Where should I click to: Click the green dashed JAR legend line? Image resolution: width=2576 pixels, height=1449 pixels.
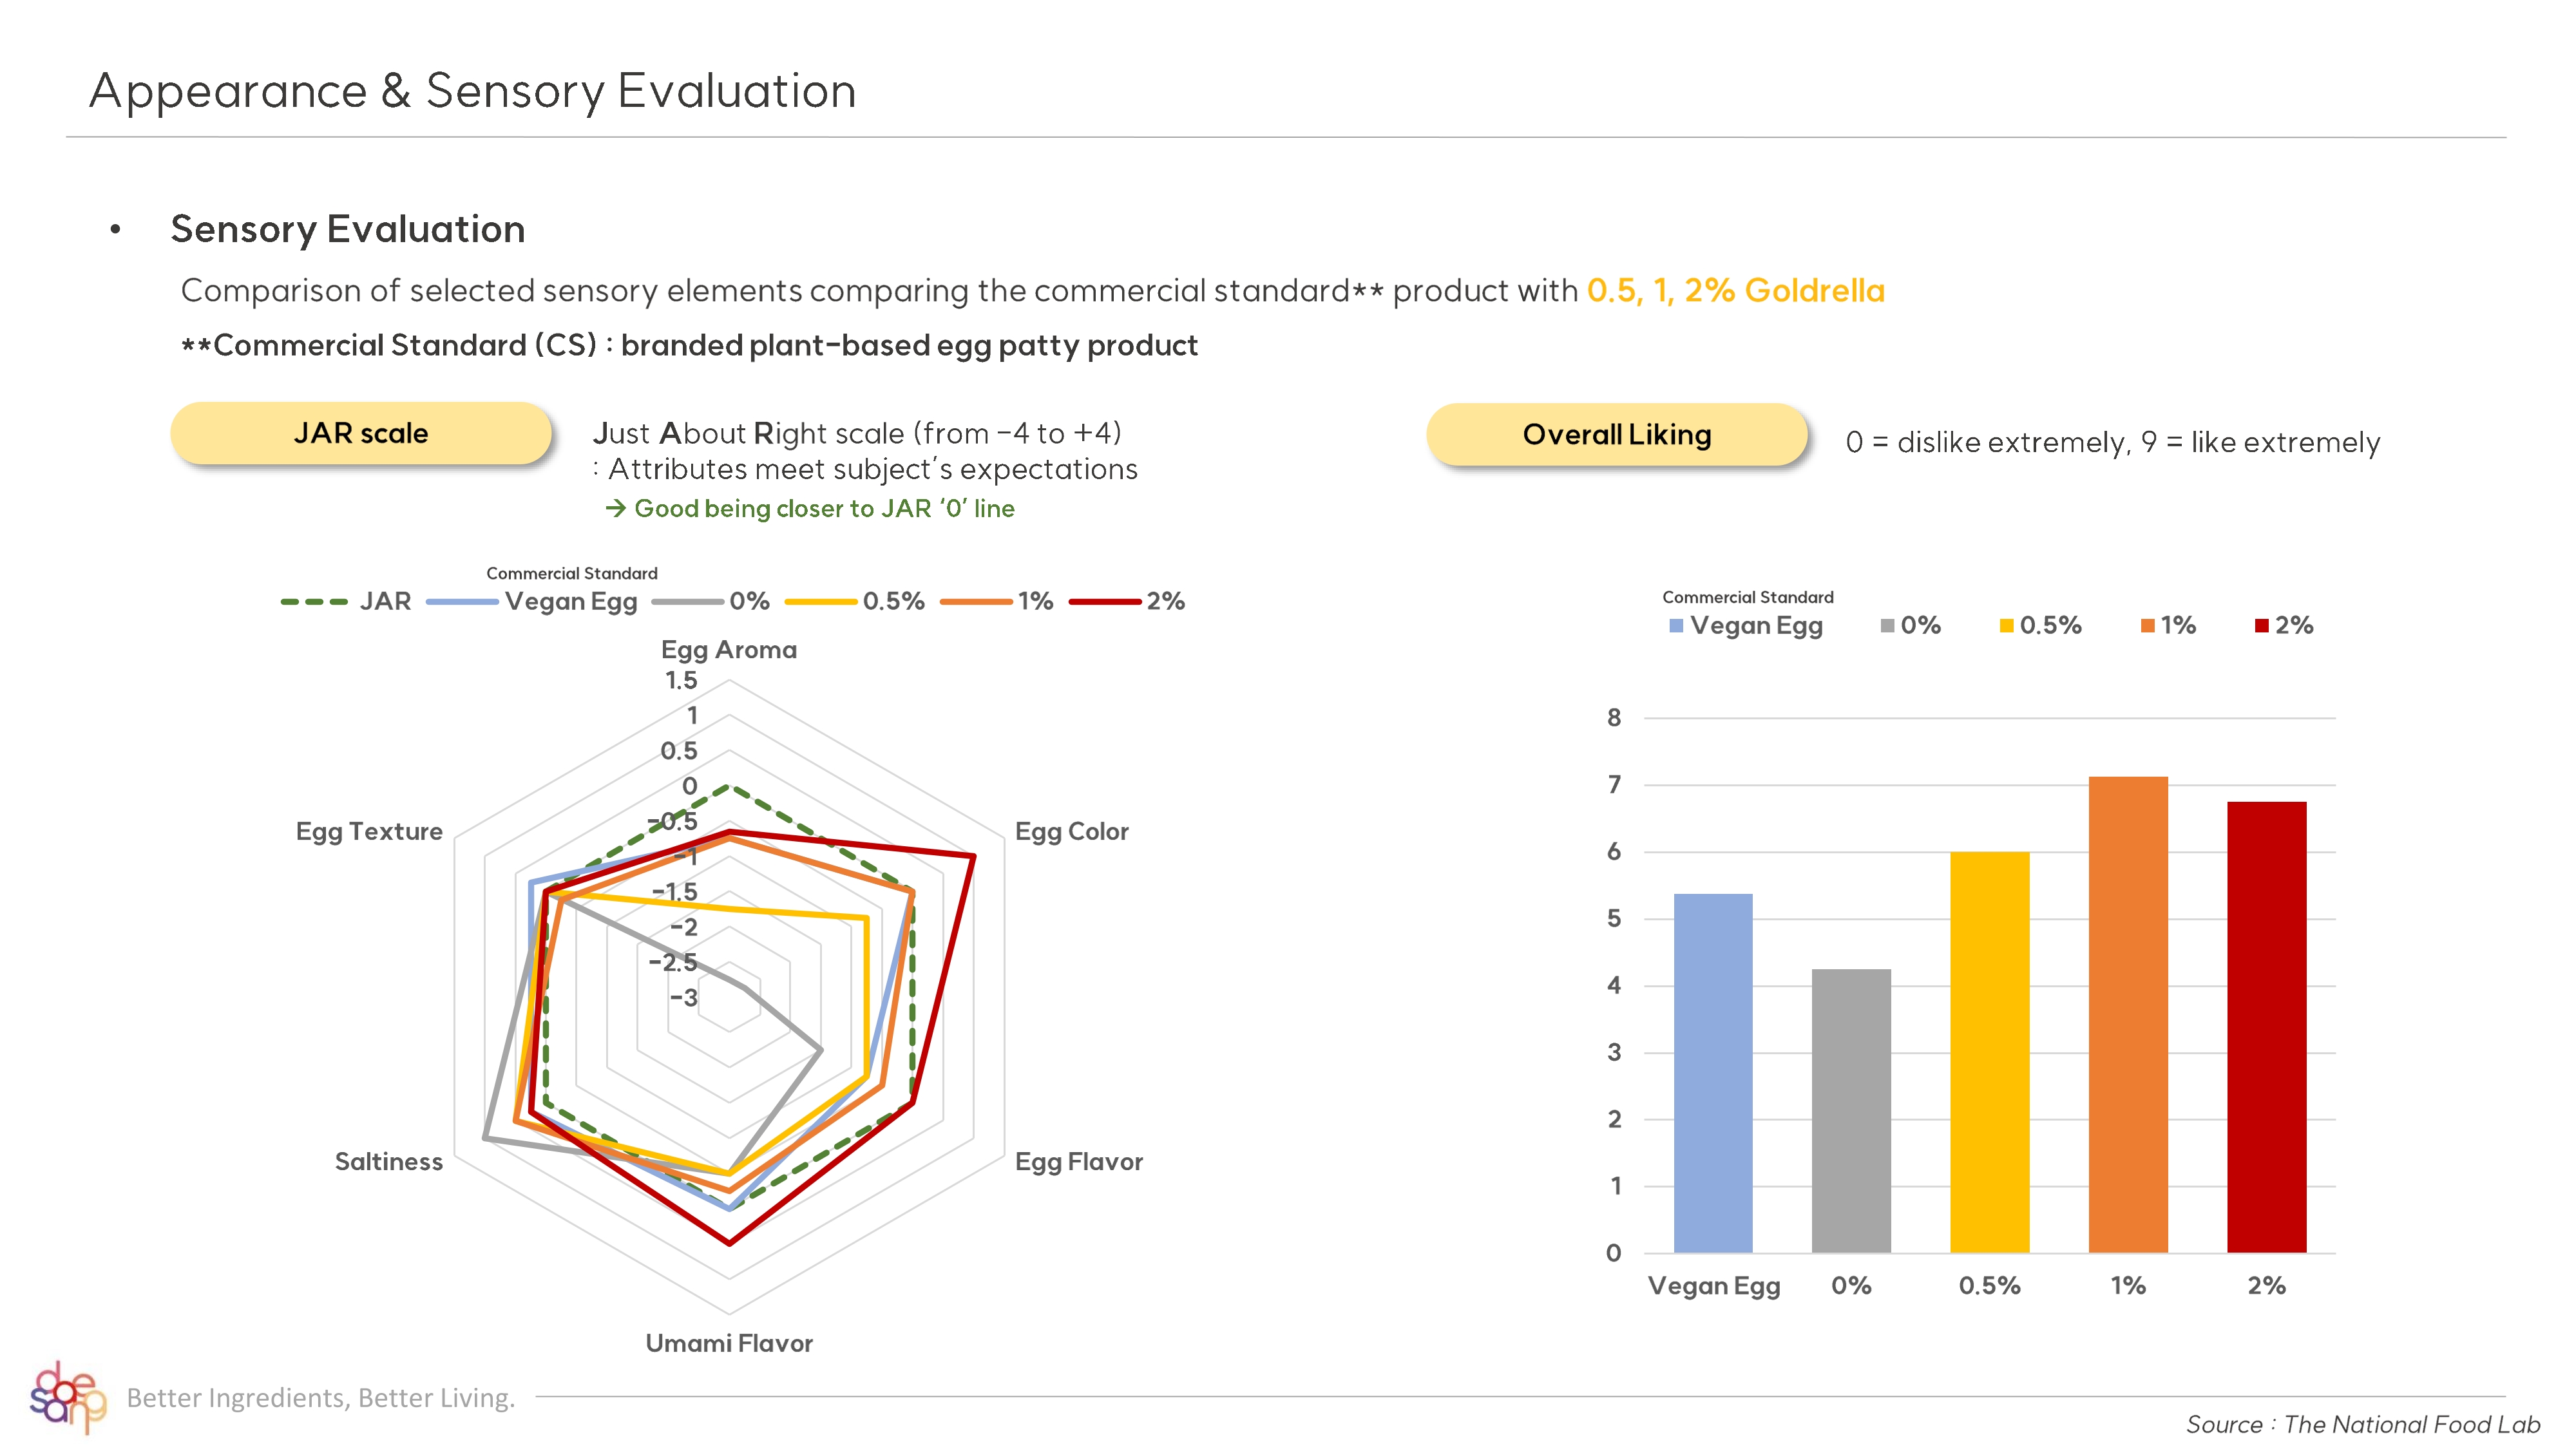coord(314,602)
